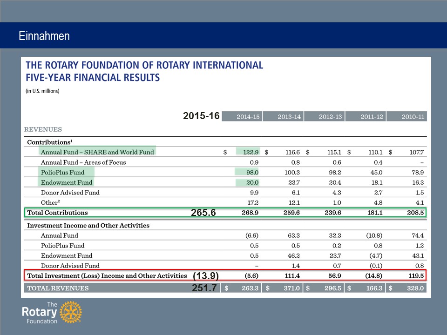Click the highlighted value "122.9"

pyautogui.click(x=251, y=152)
